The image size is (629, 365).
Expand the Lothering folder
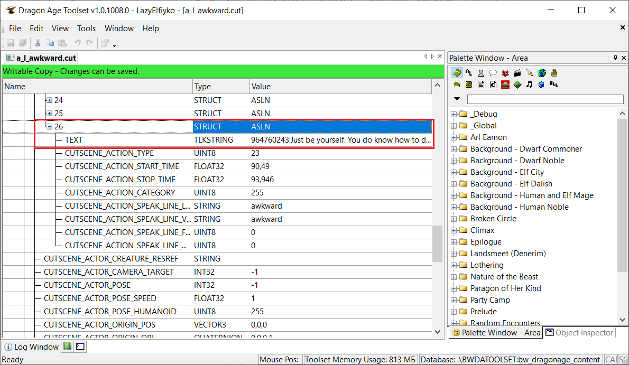pyautogui.click(x=454, y=266)
